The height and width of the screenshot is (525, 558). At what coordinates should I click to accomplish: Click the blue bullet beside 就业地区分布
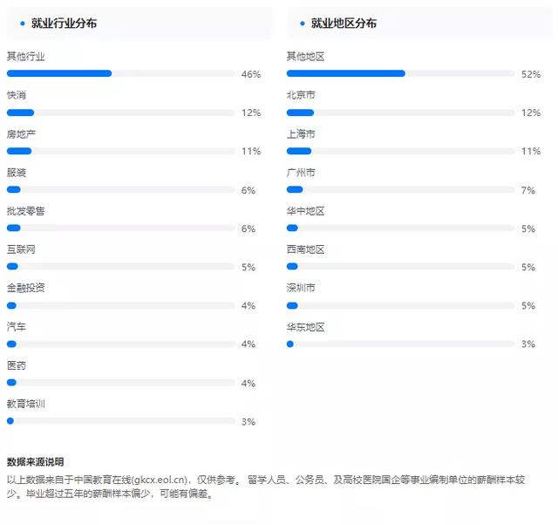point(303,24)
